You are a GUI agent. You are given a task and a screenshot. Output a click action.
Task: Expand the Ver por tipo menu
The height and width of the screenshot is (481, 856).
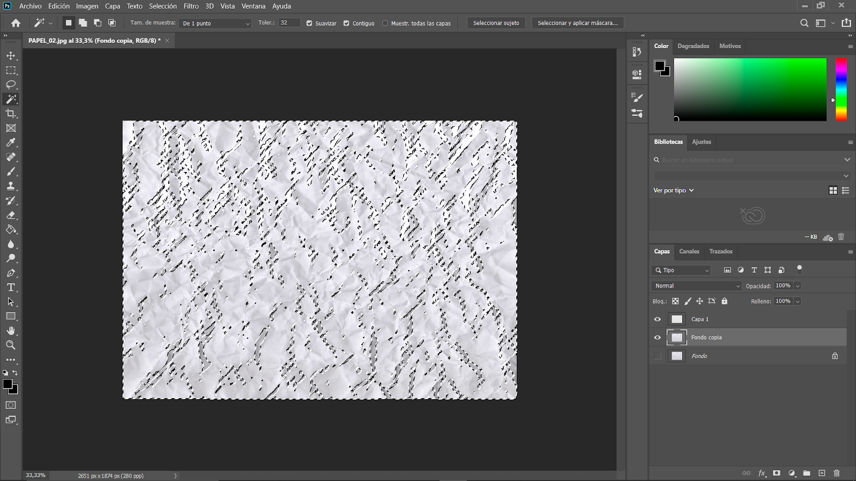pos(674,190)
